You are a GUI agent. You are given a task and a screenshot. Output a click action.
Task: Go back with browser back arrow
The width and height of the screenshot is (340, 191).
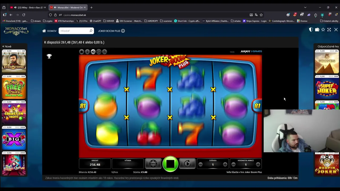coord(11,15)
